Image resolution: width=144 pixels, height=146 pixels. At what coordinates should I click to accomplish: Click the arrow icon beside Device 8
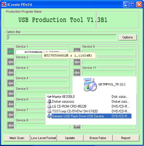pos(11,125)
